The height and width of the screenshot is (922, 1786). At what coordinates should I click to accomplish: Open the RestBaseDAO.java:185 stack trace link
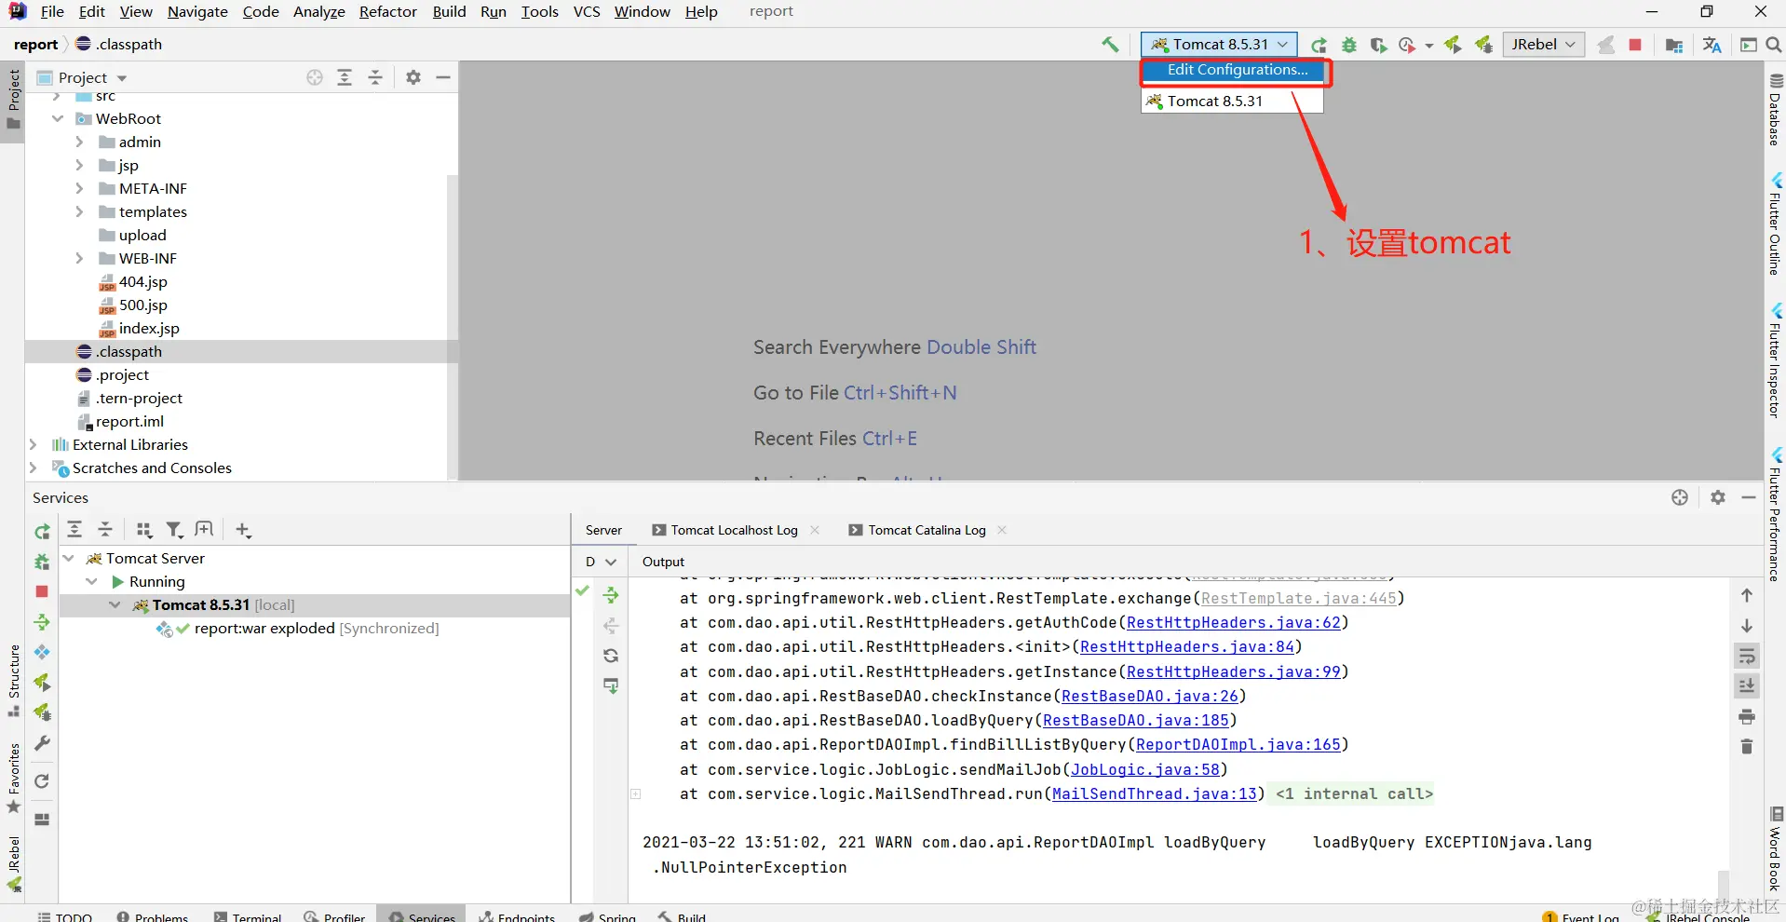[x=1136, y=721]
